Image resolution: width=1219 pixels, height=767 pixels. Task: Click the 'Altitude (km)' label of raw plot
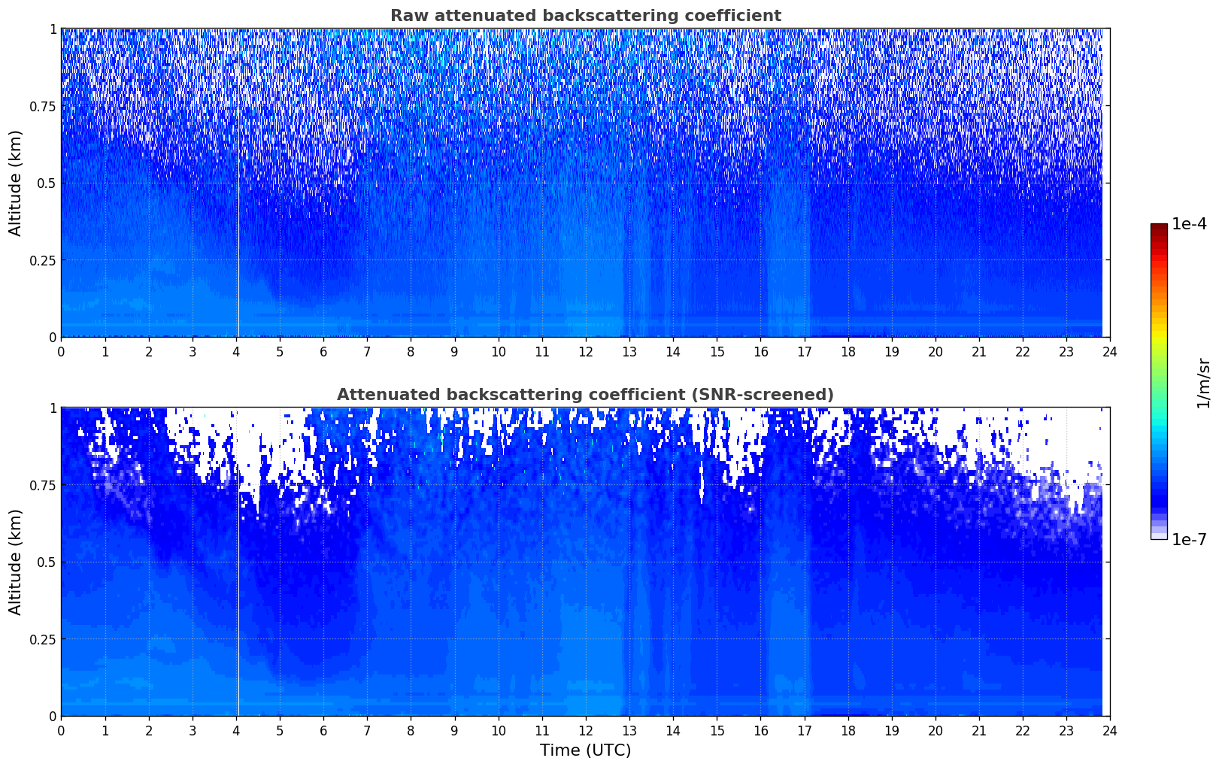(x=16, y=183)
